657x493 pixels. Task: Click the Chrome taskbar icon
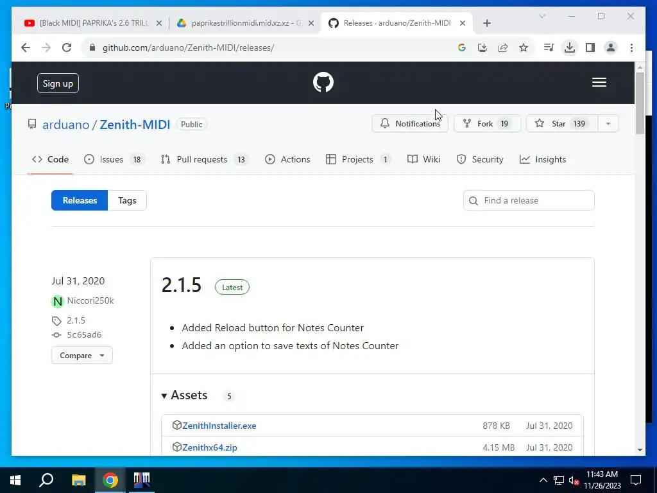[110, 480]
